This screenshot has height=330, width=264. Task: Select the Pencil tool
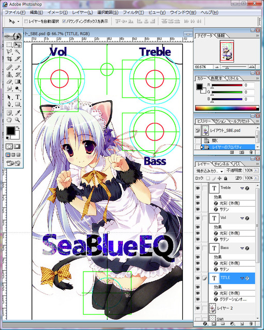[18, 67]
